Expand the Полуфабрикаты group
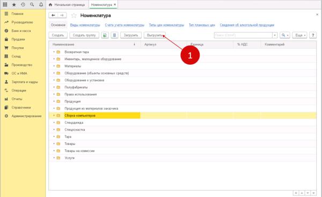This screenshot has height=197, width=322. click(x=54, y=87)
